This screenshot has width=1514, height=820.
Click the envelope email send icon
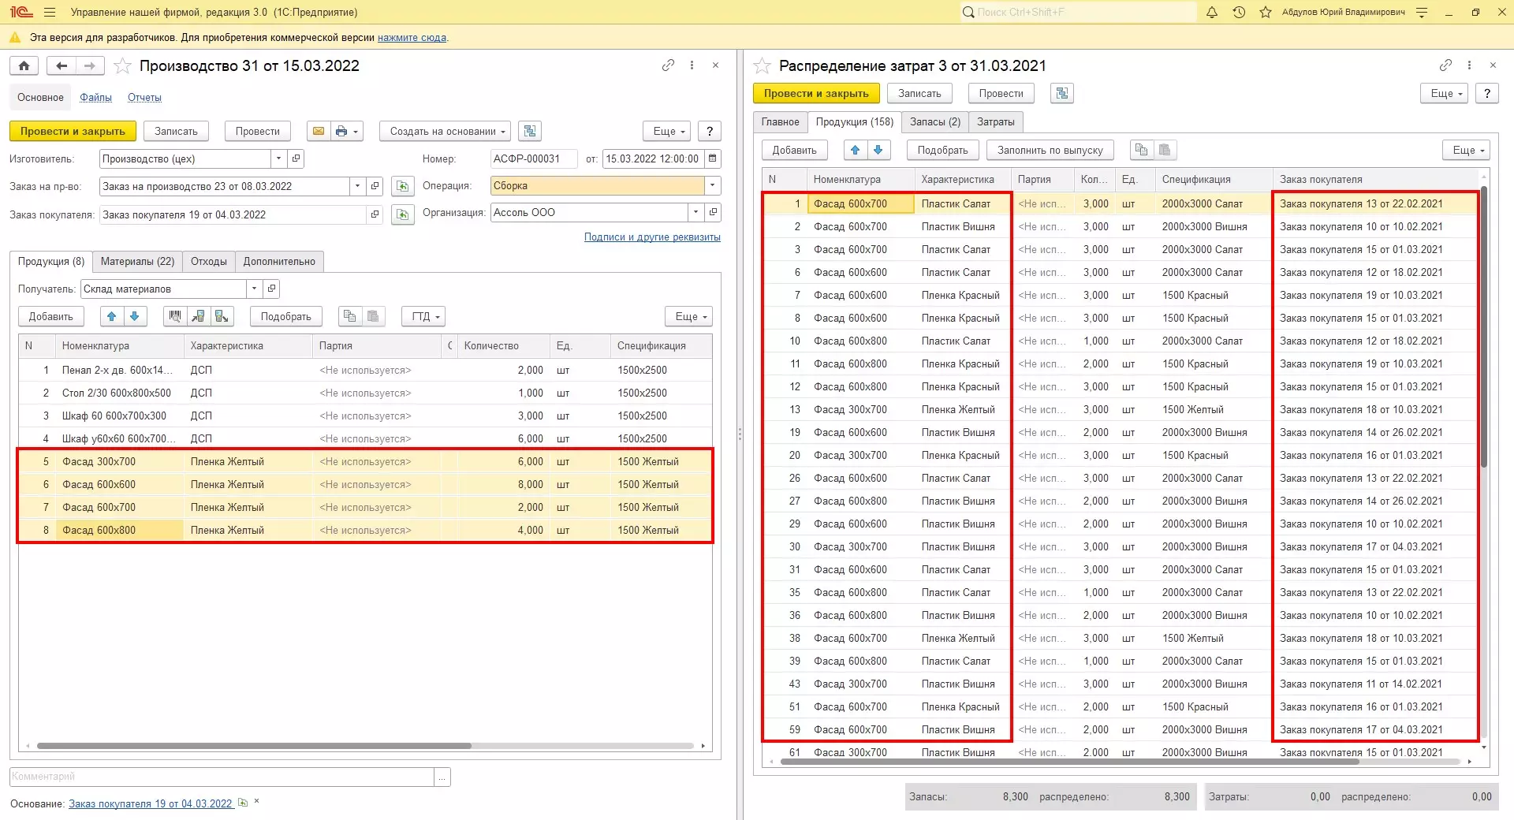click(318, 132)
